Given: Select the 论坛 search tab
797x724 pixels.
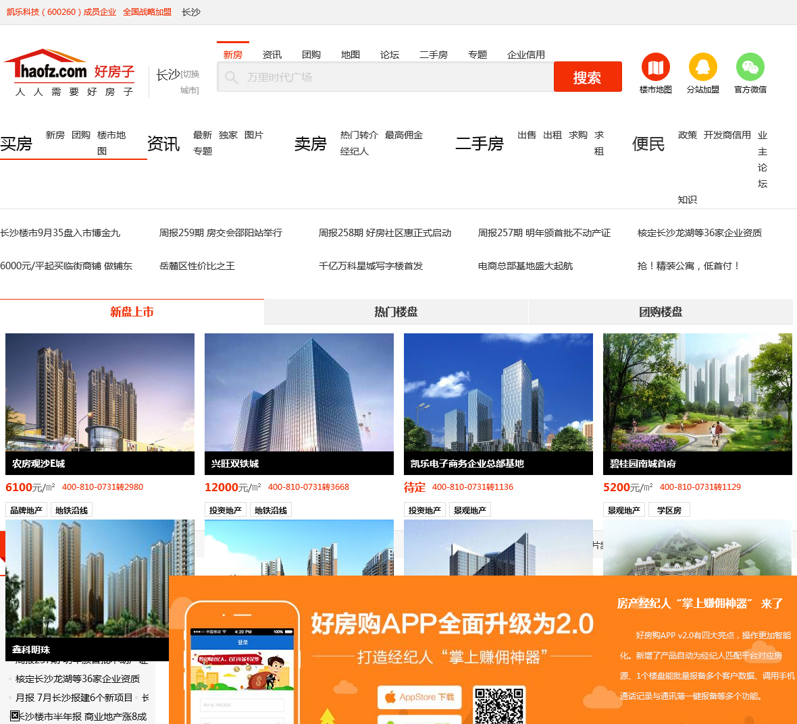Looking at the screenshot, I should (389, 55).
